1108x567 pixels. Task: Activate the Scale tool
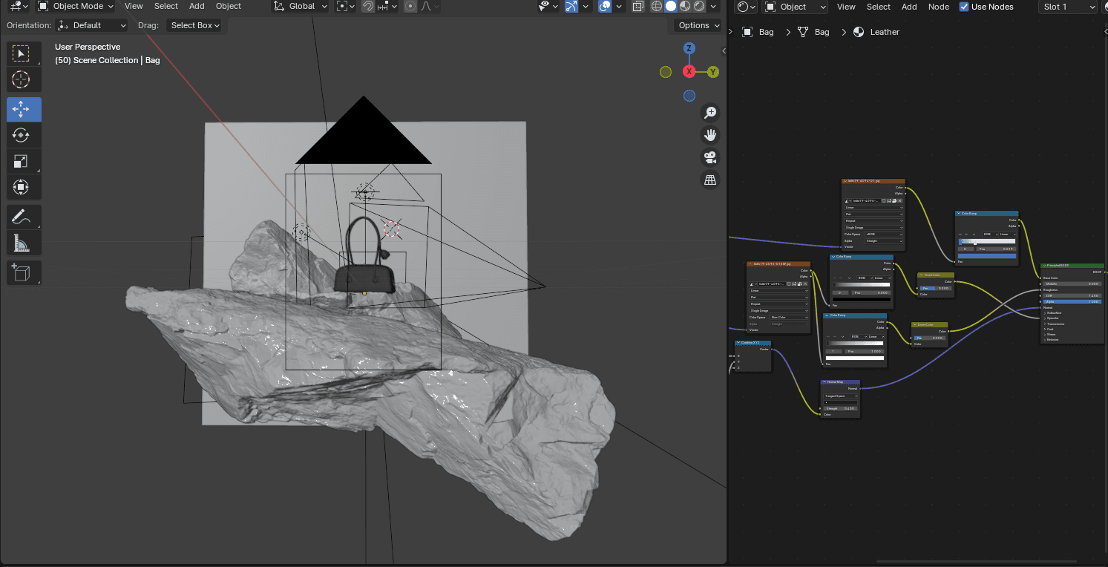[21, 161]
